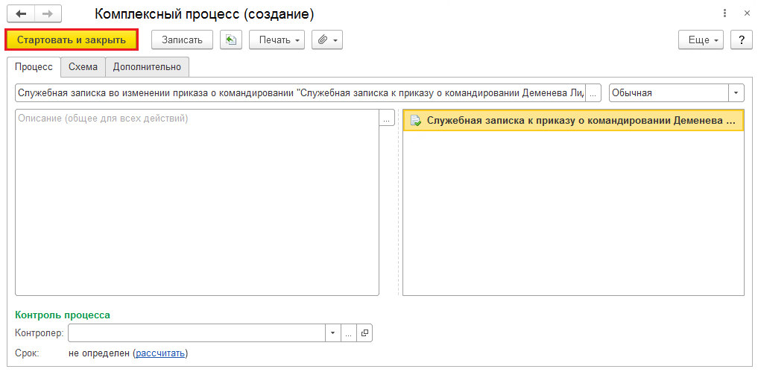Click into the Описание text area
The height and width of the screenshot is (372, 758).
(198, 202)
